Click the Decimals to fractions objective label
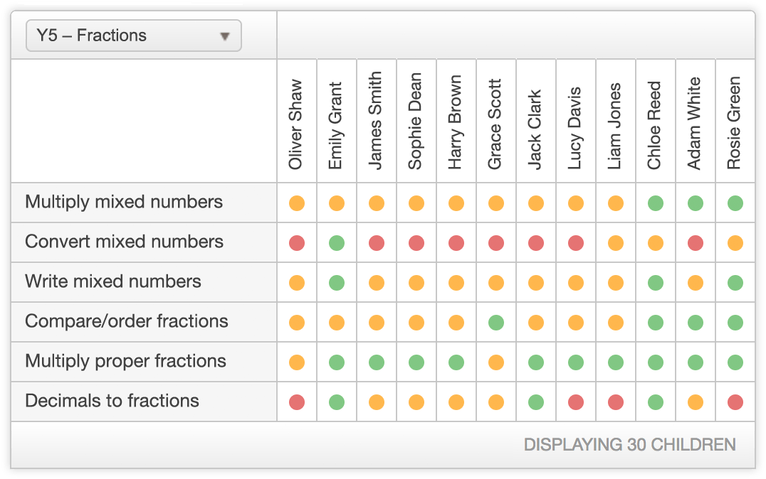The height and width of the screenshot is (479, 766). coord(112,402)
